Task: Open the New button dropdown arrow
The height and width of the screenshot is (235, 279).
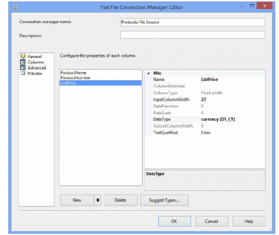Action: pyautogui.click(x=98, y=200)
